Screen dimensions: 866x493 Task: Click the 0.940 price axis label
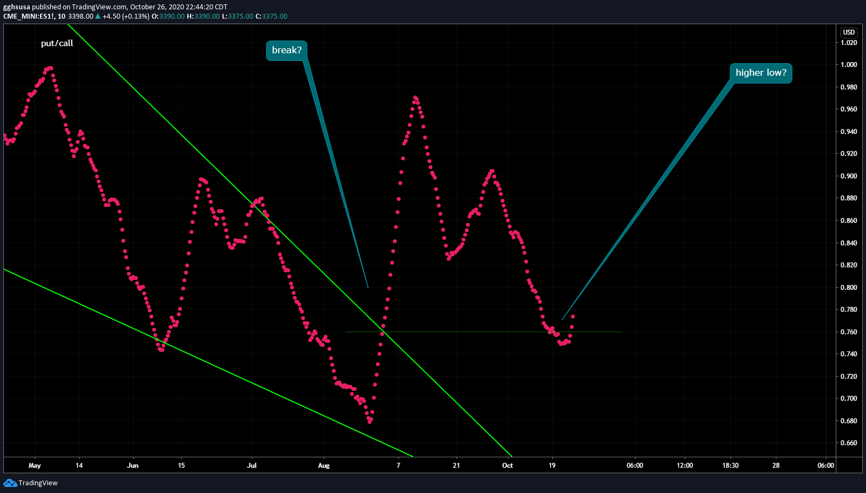click(849, 132)
